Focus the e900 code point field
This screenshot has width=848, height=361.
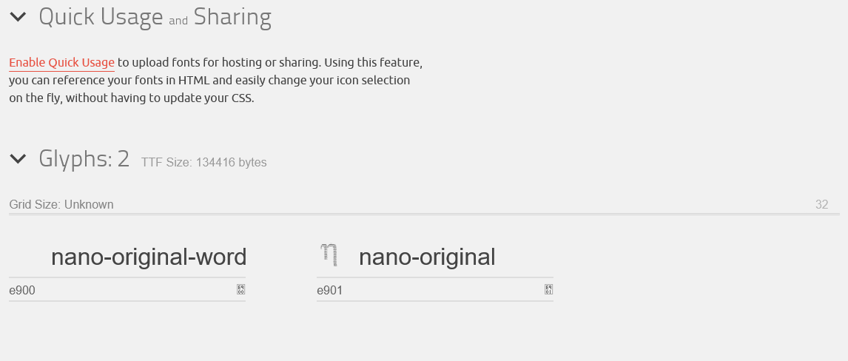point(121,290)
